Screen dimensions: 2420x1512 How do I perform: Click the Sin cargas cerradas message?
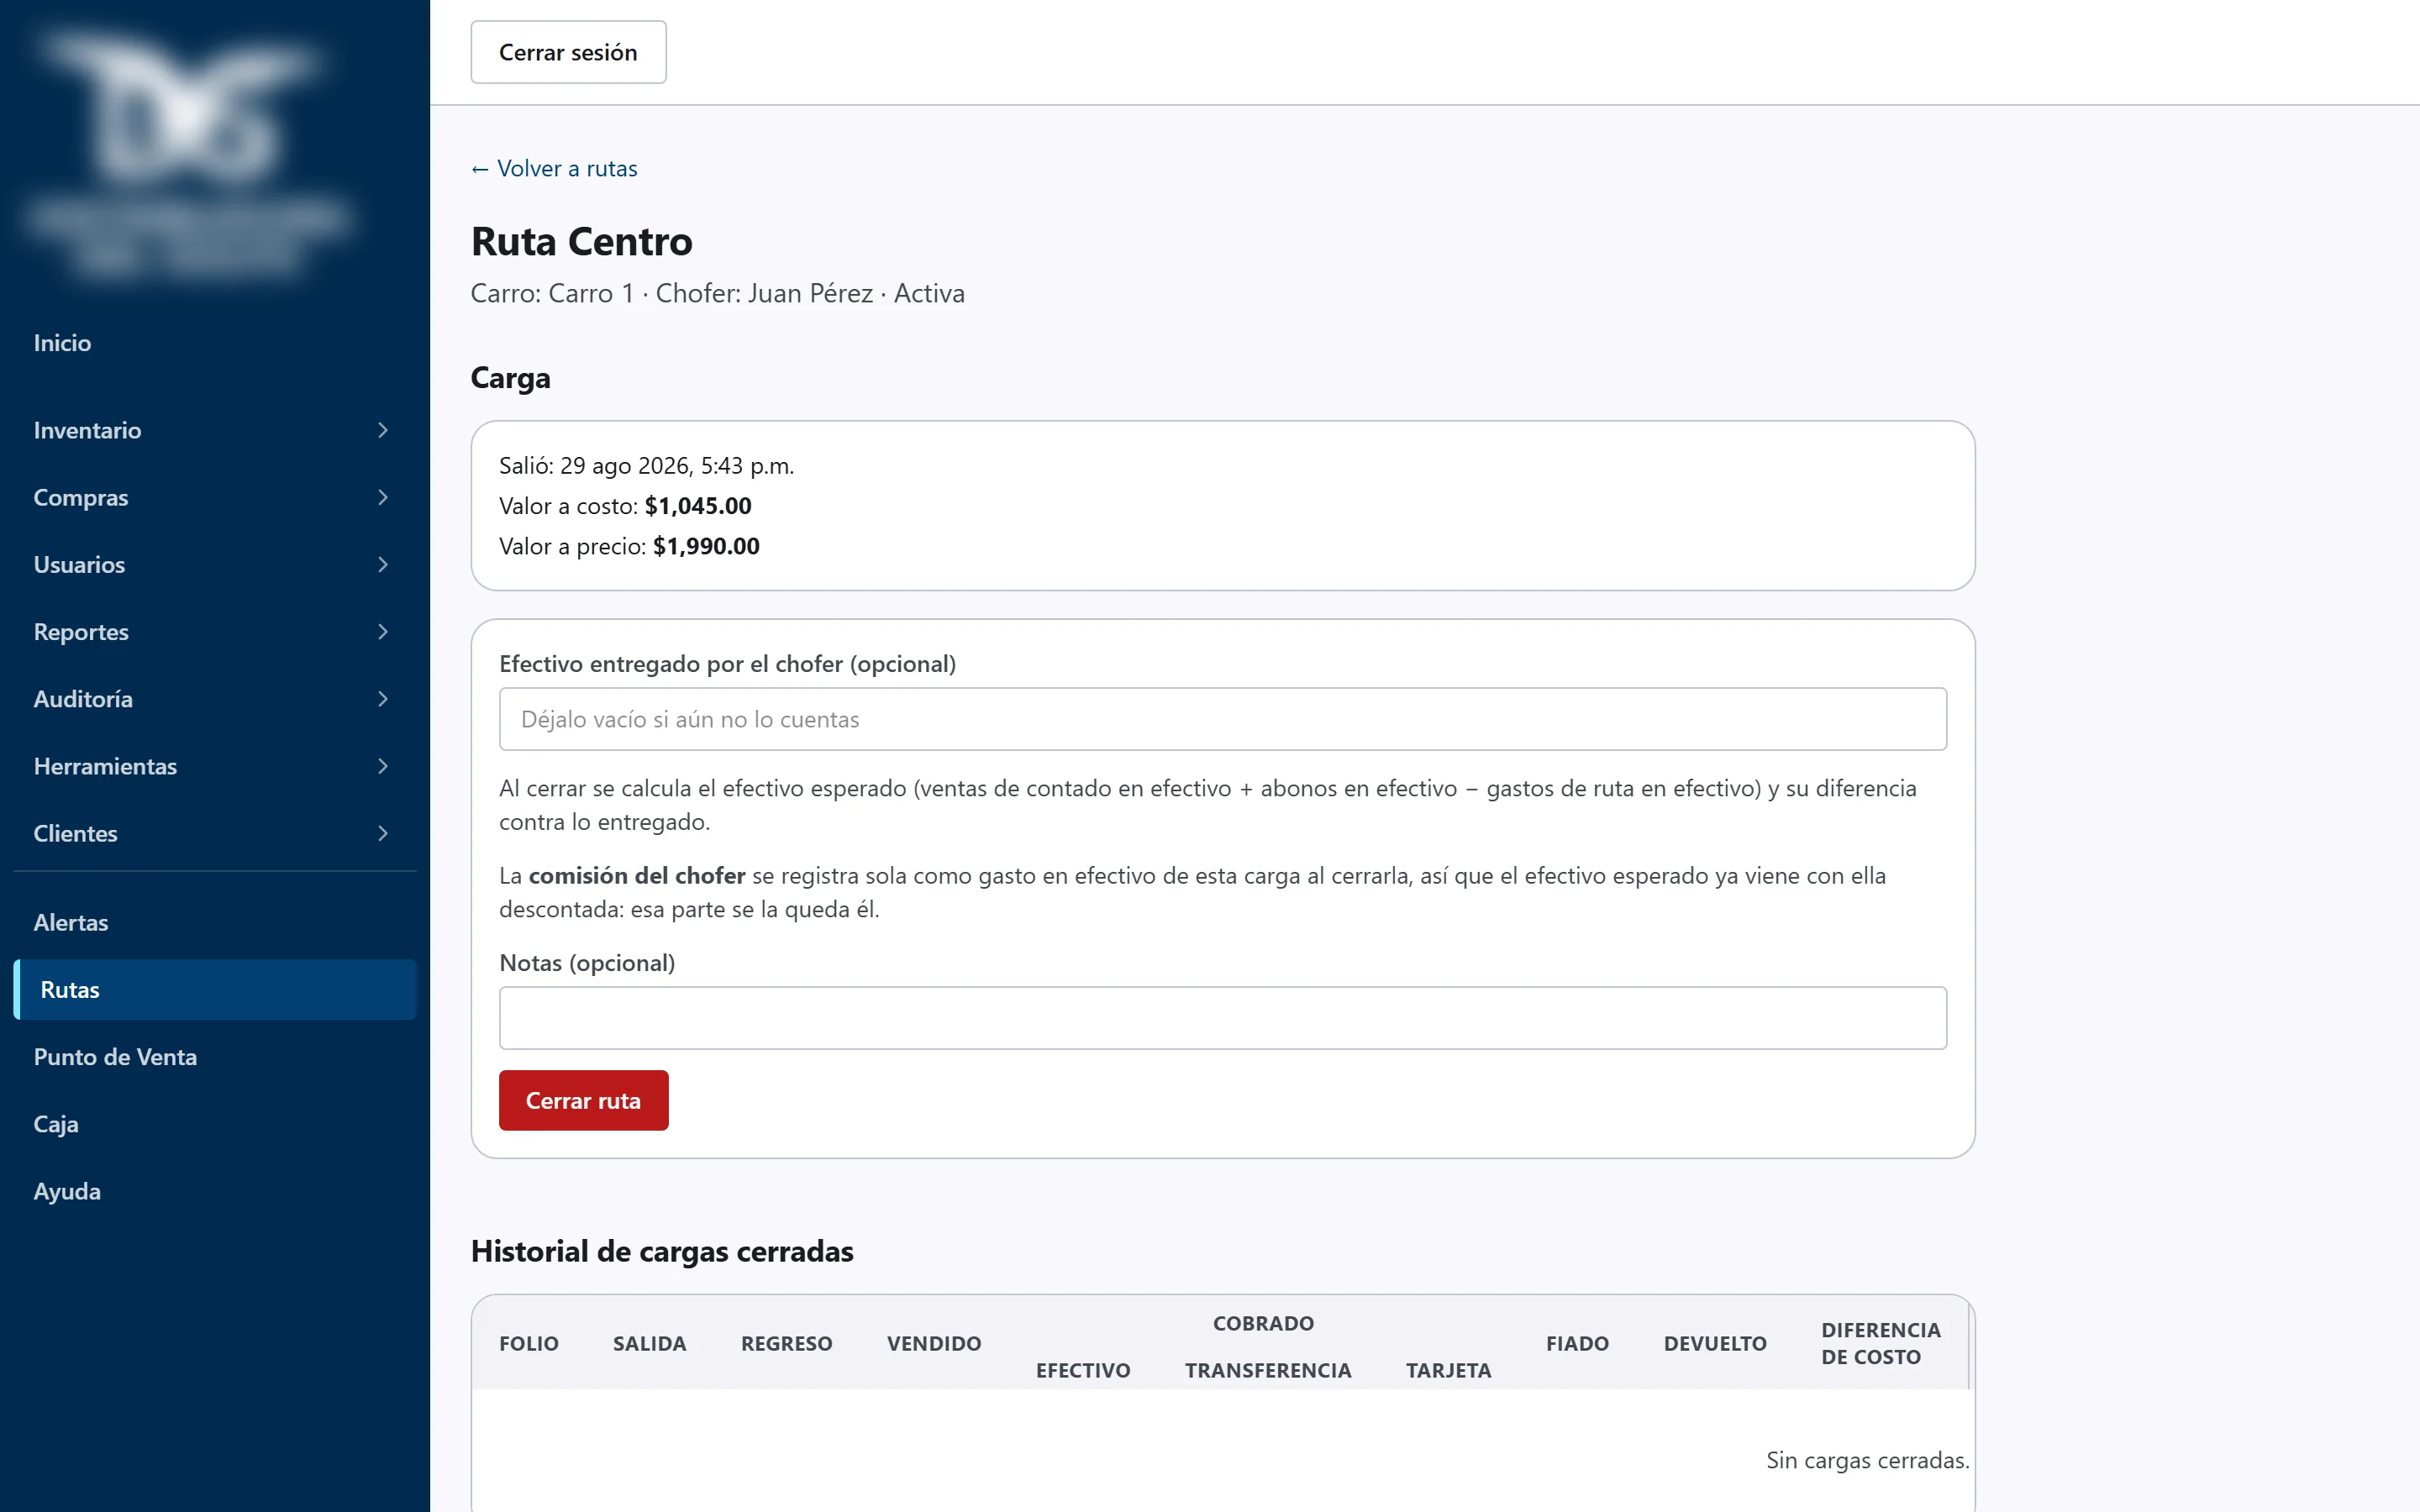[1867, 1460]
